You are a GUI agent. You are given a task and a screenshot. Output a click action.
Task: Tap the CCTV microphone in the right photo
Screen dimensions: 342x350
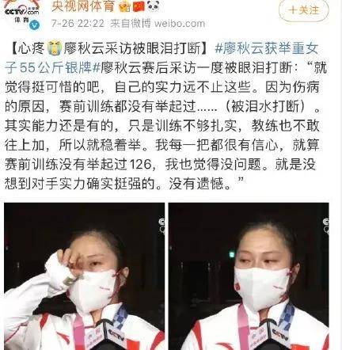pos(272,336)
